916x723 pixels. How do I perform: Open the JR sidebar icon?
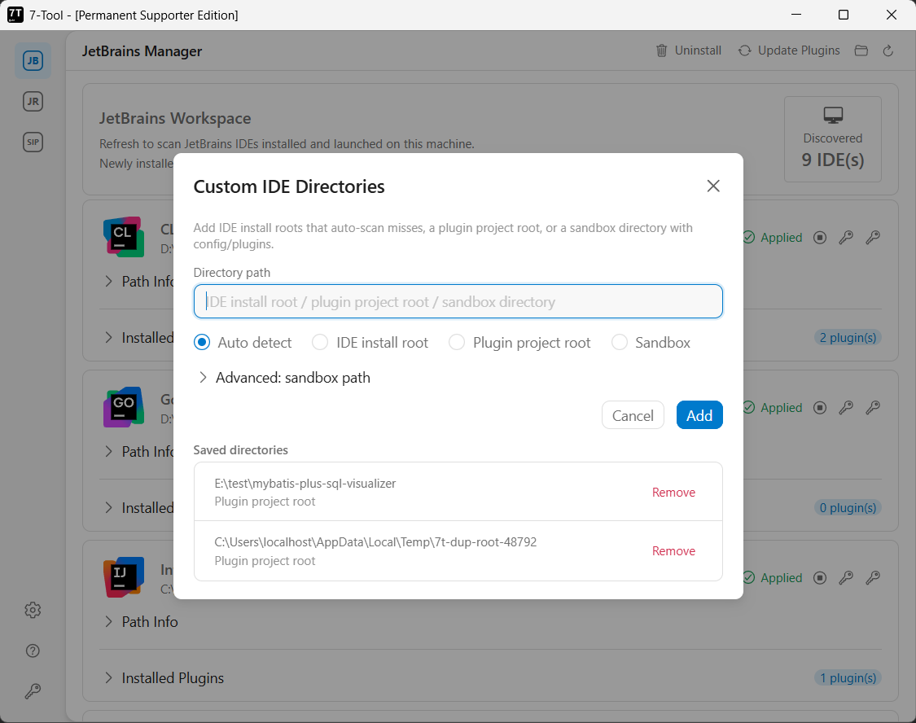coord(33,102)
